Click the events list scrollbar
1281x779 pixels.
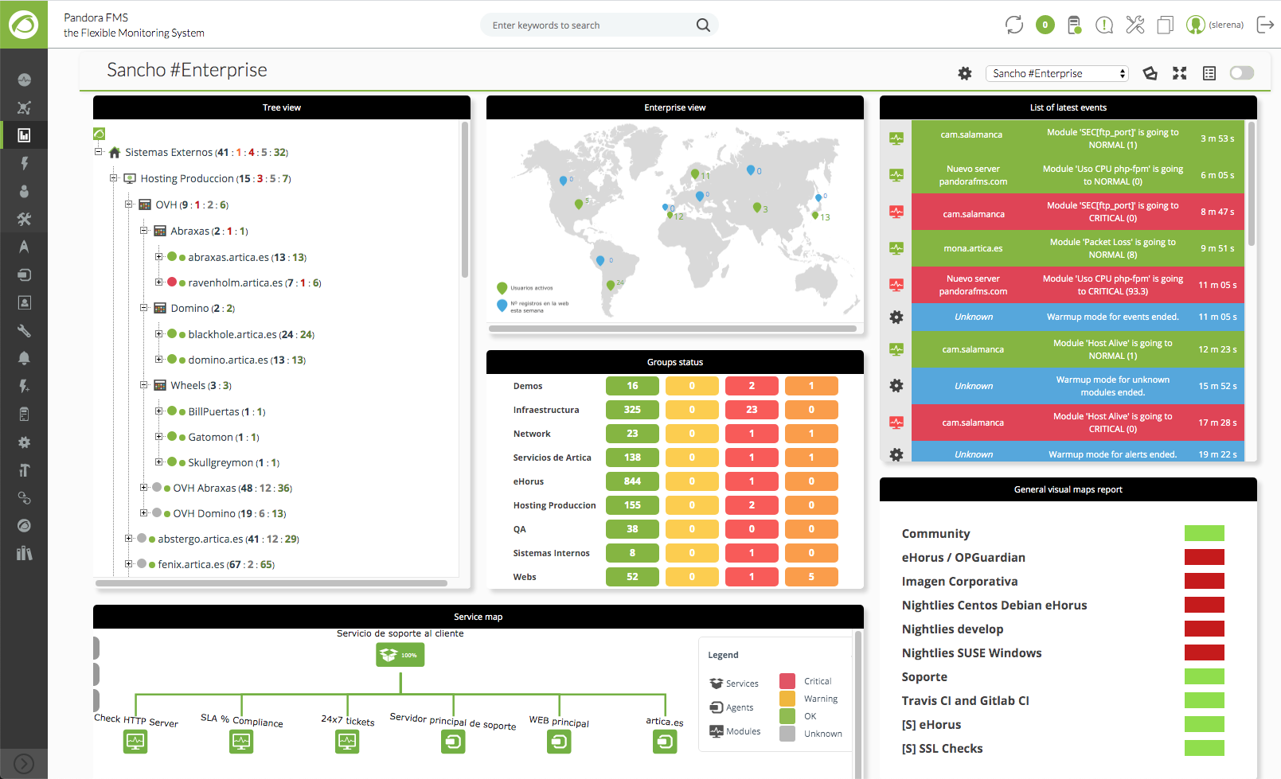[x=1252, y=183]
